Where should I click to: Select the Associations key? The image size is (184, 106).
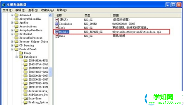[x=28, y=26]
